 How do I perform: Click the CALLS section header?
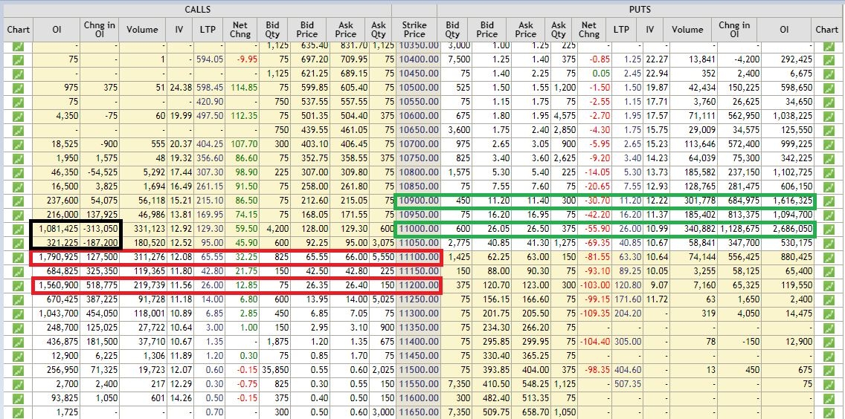[197, 10]
